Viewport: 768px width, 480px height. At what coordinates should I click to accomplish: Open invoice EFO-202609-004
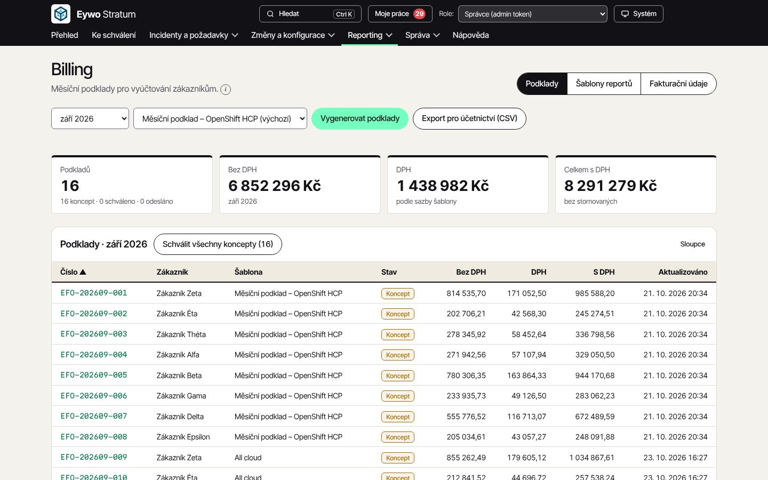coord(94,355)
